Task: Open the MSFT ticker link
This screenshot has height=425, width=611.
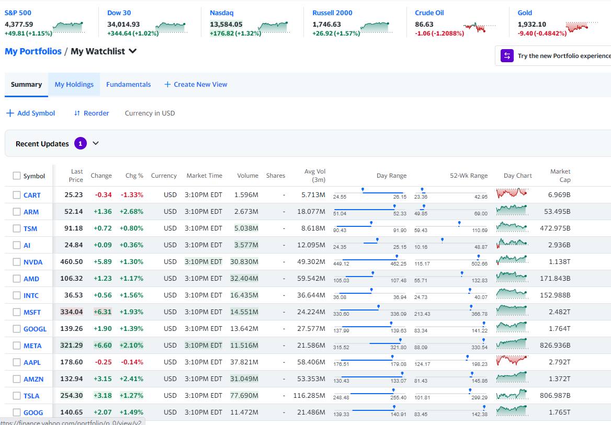Action: tap(32, 312)
